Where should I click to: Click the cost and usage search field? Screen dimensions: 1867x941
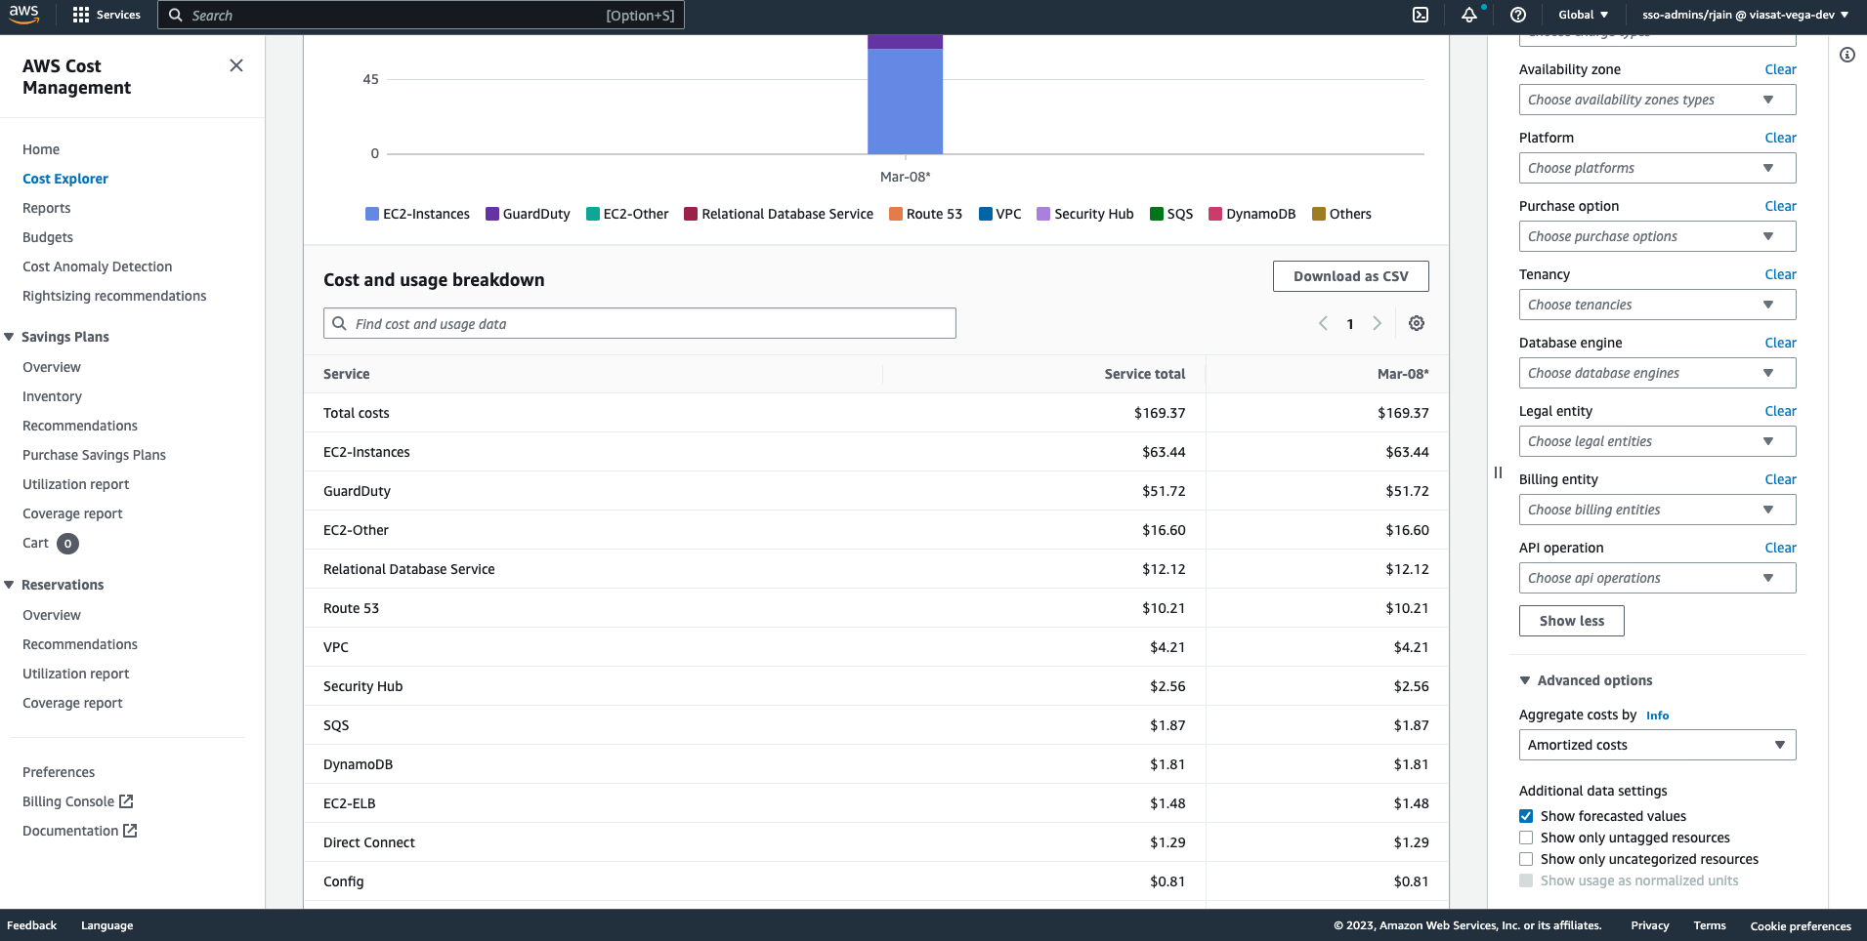[x=639, y=323]
